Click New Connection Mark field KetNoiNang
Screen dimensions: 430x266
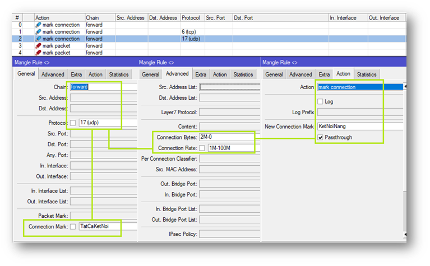[360, 127]
